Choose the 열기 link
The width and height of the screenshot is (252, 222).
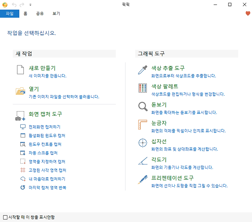(34, 89)
